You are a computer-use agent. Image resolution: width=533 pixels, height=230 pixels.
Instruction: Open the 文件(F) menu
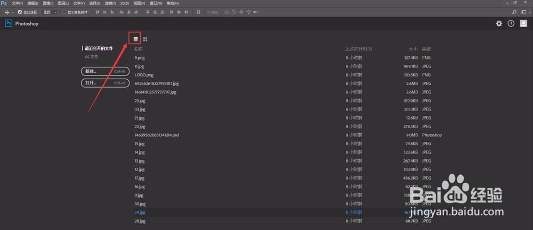point(18,3)
